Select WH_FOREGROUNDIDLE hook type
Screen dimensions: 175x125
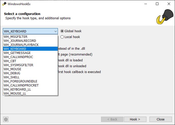30,81
